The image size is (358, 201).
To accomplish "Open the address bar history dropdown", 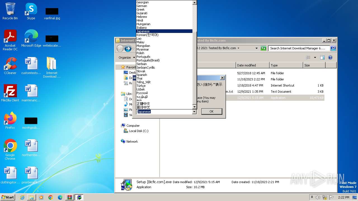I will click(256, 48).
